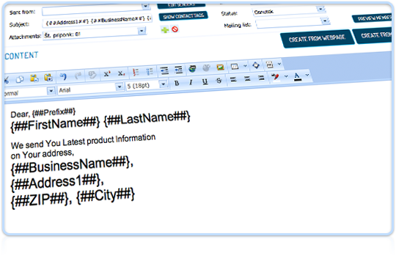Open the Status dropdown

pyautogui.click(x=321, y=9)
